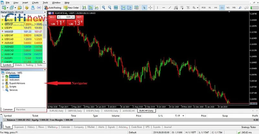Open the New Chart dropdown arrow

coord(7,8)
